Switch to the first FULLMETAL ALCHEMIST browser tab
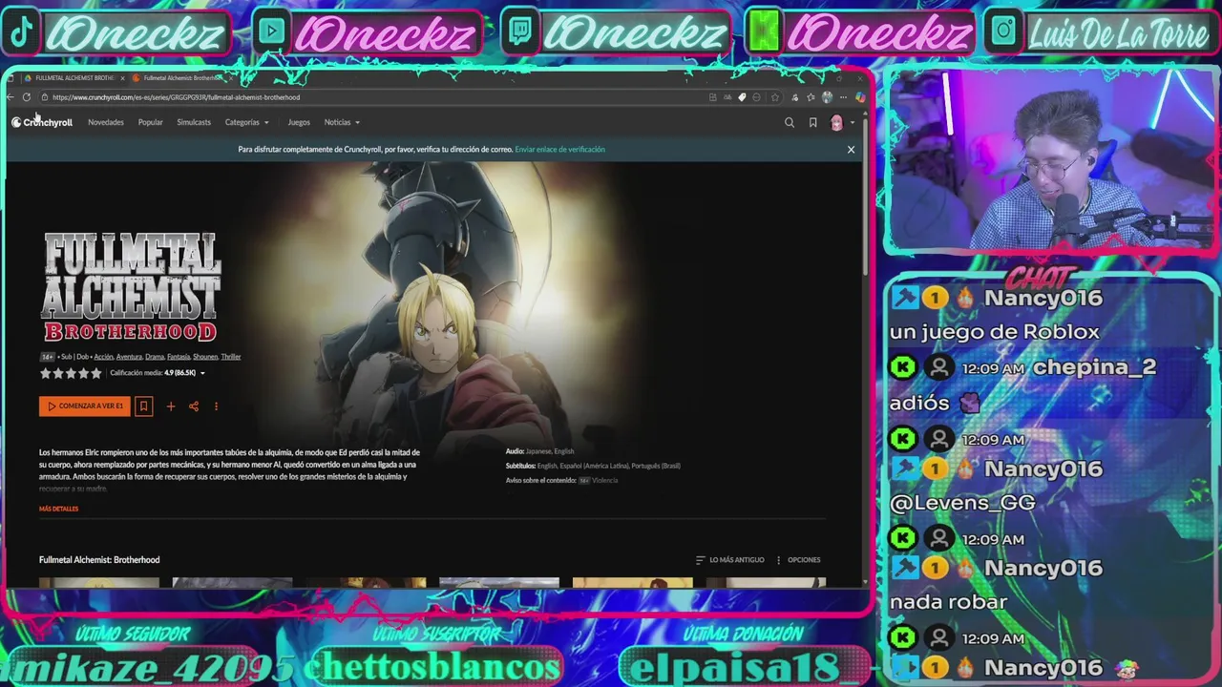This screenshot has height=687, width=1222. click(74, 78)
